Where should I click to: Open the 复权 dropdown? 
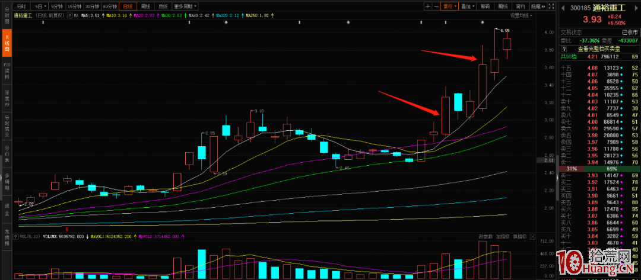coord(450,6)
